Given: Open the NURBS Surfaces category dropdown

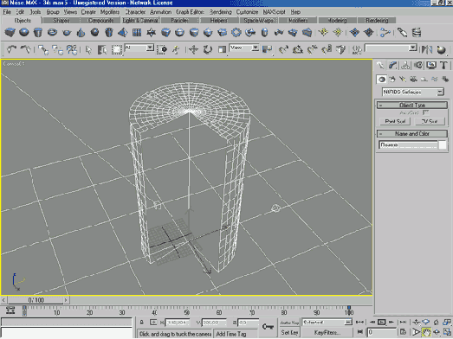Looking at the screenshot, I should tap(413, 92).
